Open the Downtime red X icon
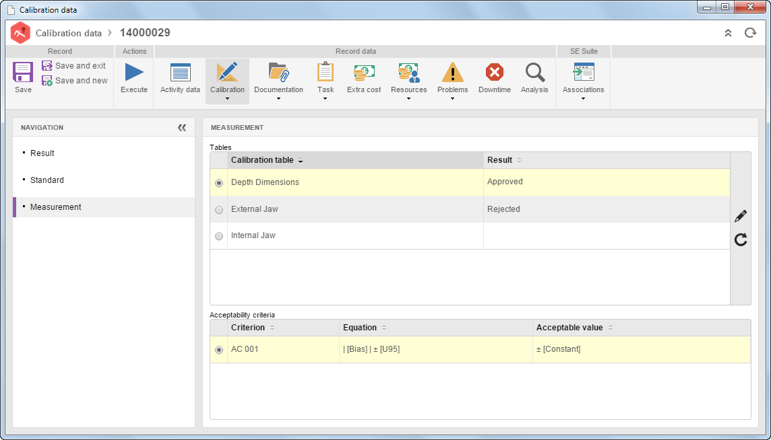The height and width of the screenshot is (440, 771). click(x=495, y=72)
